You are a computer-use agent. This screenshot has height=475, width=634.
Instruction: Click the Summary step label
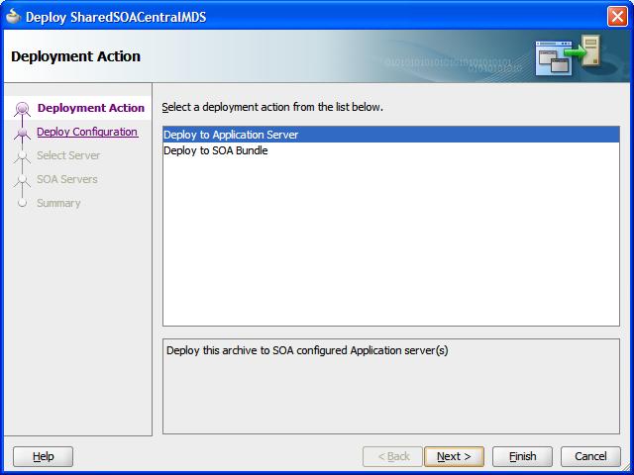58,203
